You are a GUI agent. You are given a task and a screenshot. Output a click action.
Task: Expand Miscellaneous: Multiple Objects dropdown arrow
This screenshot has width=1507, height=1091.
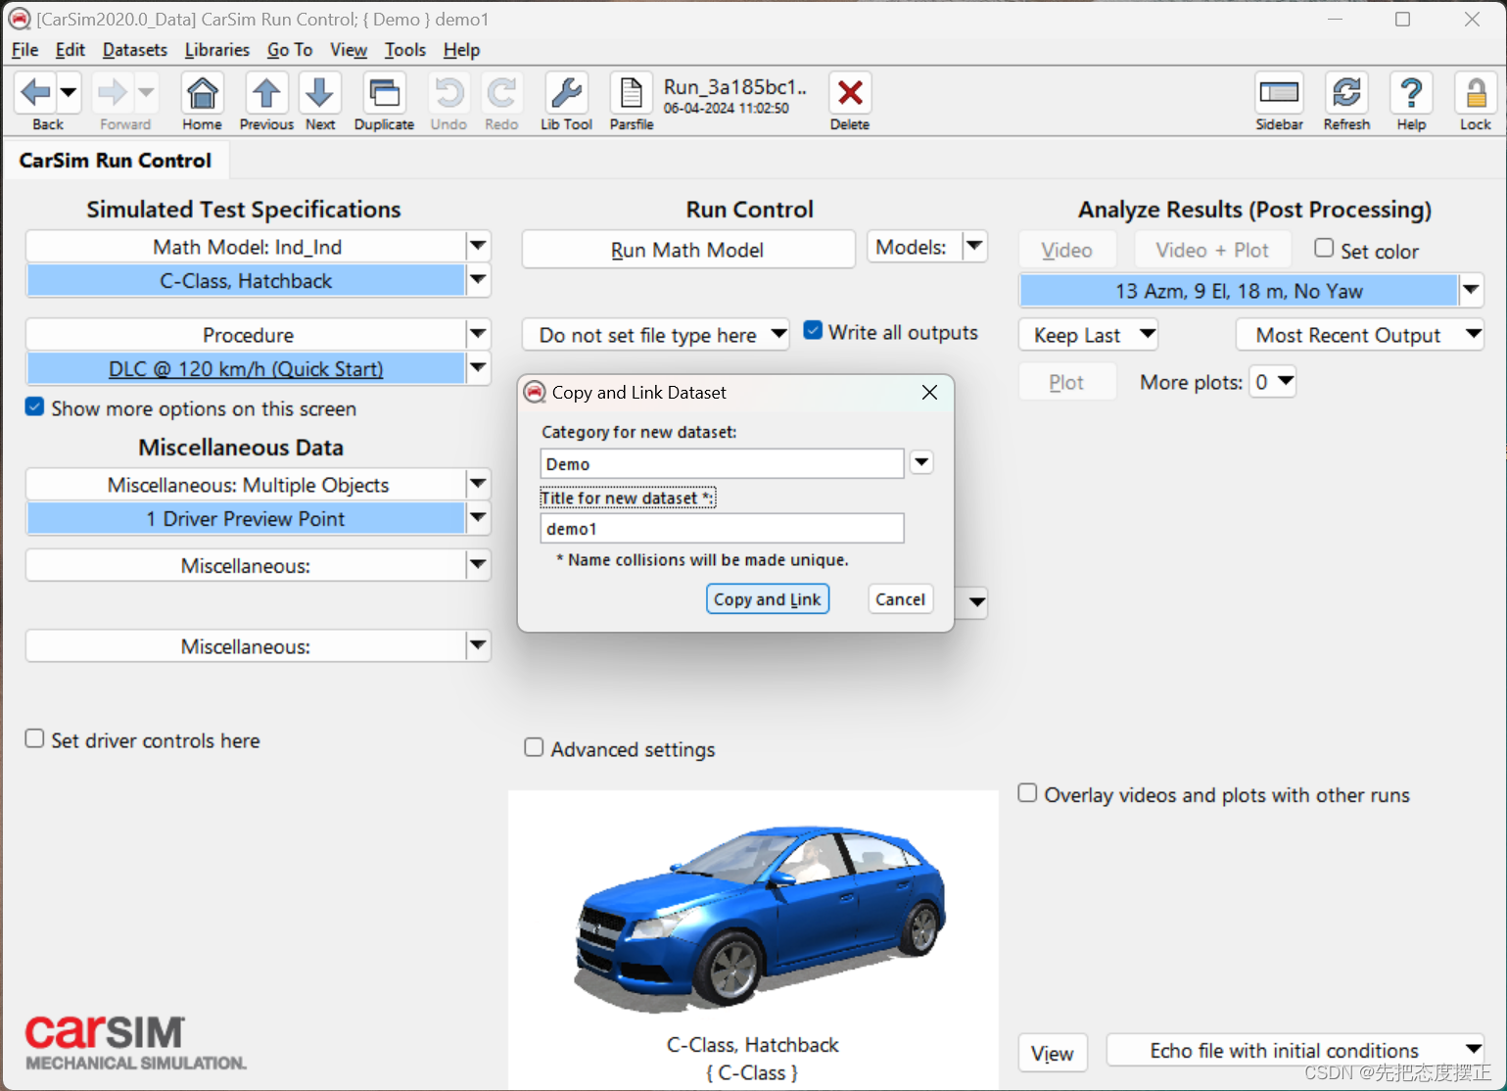(478, 484)
